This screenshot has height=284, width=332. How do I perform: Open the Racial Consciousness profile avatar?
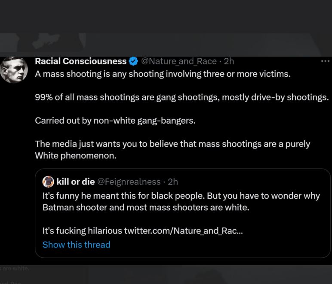tap(14, 69)
